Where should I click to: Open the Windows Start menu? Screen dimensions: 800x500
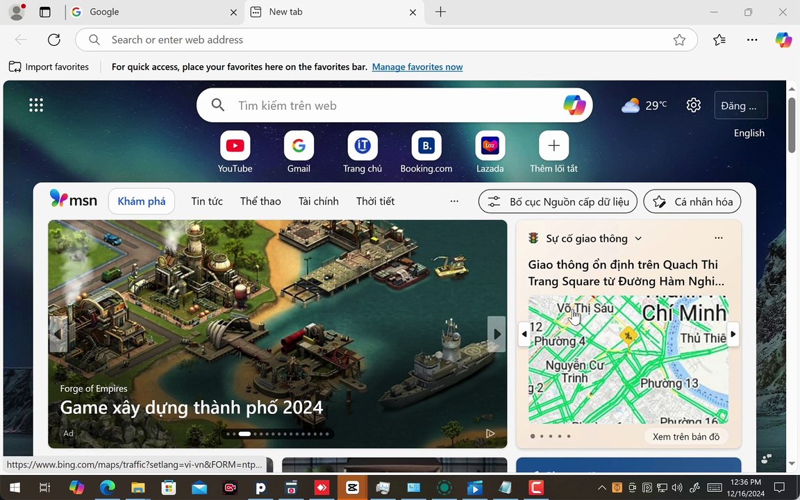point(15,487)
